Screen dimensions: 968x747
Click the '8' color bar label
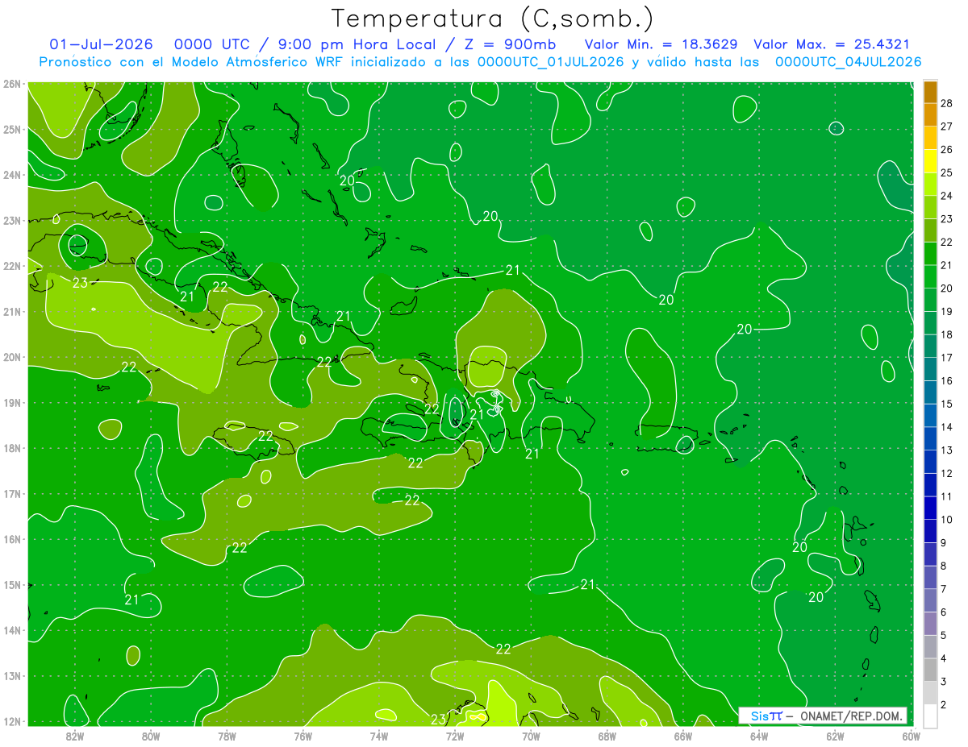click(944, 566)
